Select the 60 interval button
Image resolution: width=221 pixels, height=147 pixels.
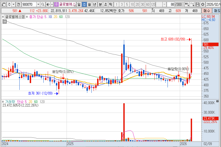click(148, 5)
